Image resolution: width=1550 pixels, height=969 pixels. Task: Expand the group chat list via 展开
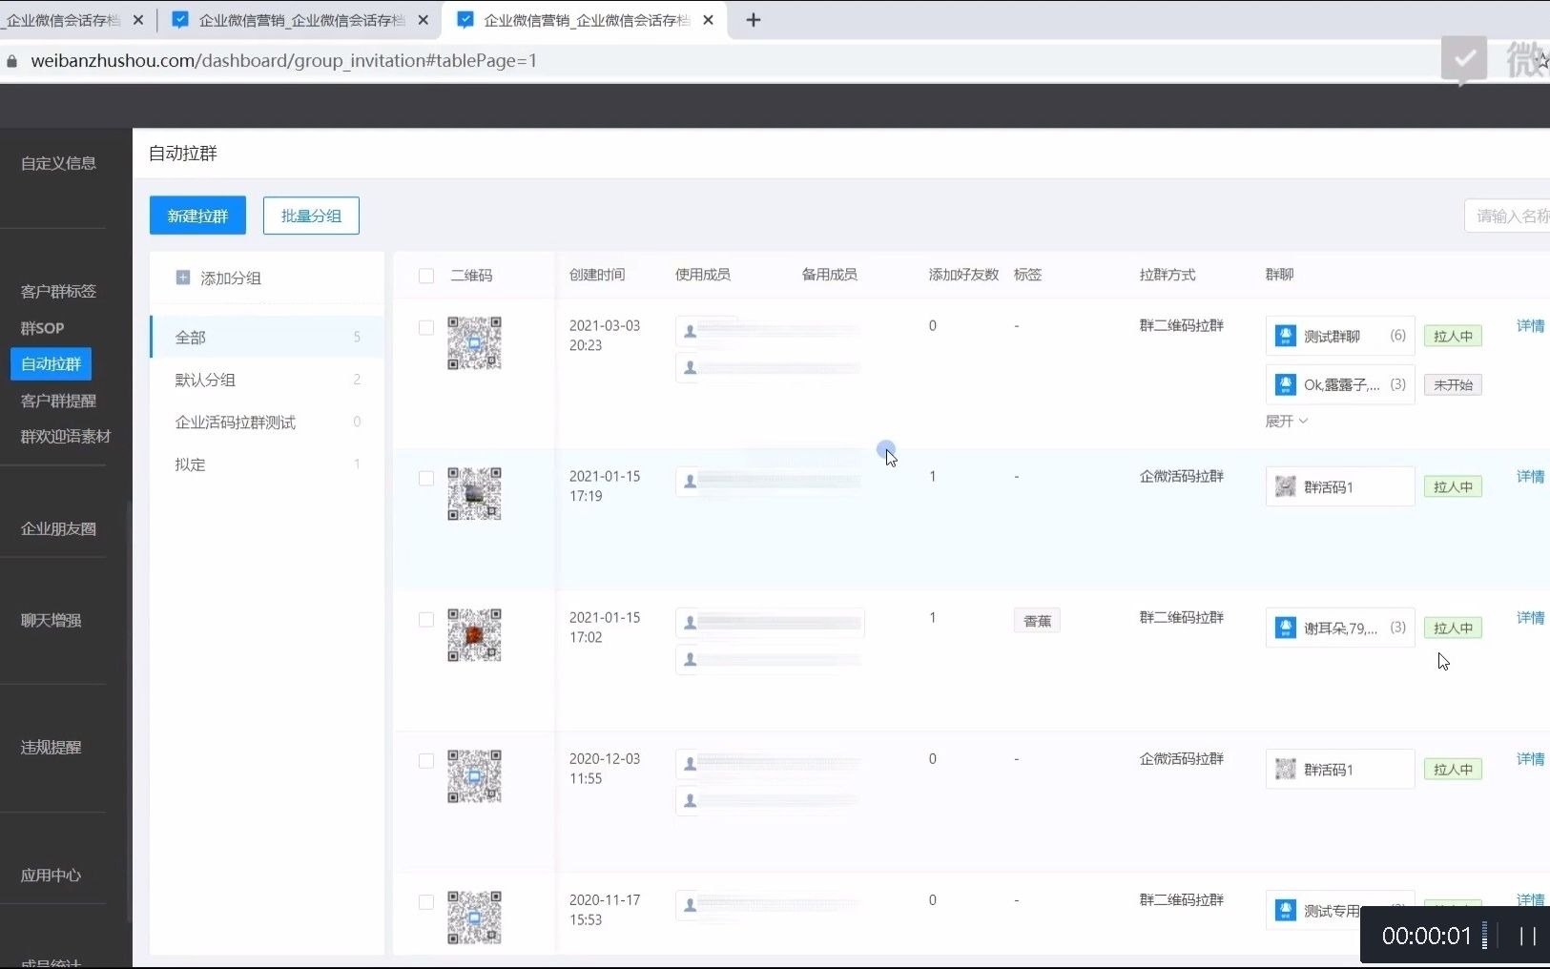pos(1286,421)
